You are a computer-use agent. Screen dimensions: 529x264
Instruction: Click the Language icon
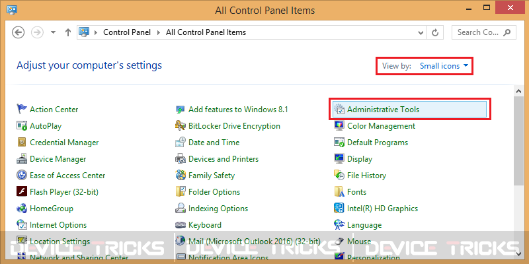(339, 224)
